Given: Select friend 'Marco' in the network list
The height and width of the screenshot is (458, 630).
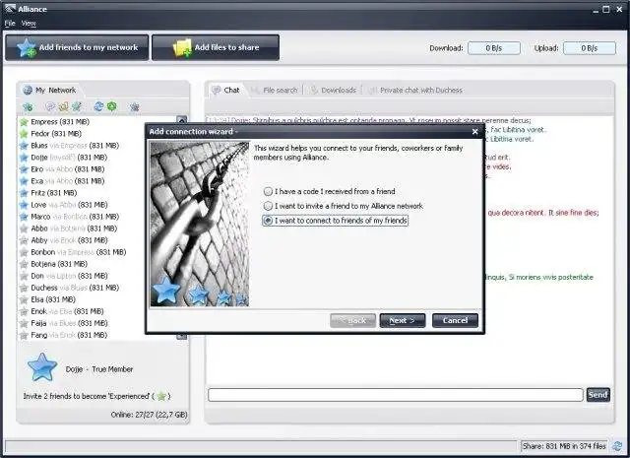Looking at the screenshot, I should click(x=70, y=217).
